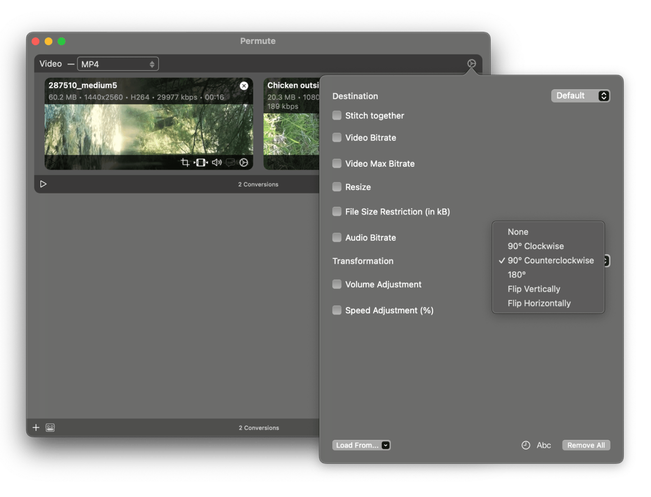Open per-video conversion settings gear
Screen dimensions: 651x497
click(x=244, y=163)
